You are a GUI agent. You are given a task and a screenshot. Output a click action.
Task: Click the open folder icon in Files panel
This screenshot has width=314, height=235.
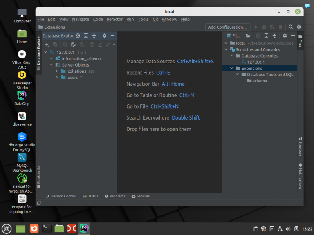248,36
